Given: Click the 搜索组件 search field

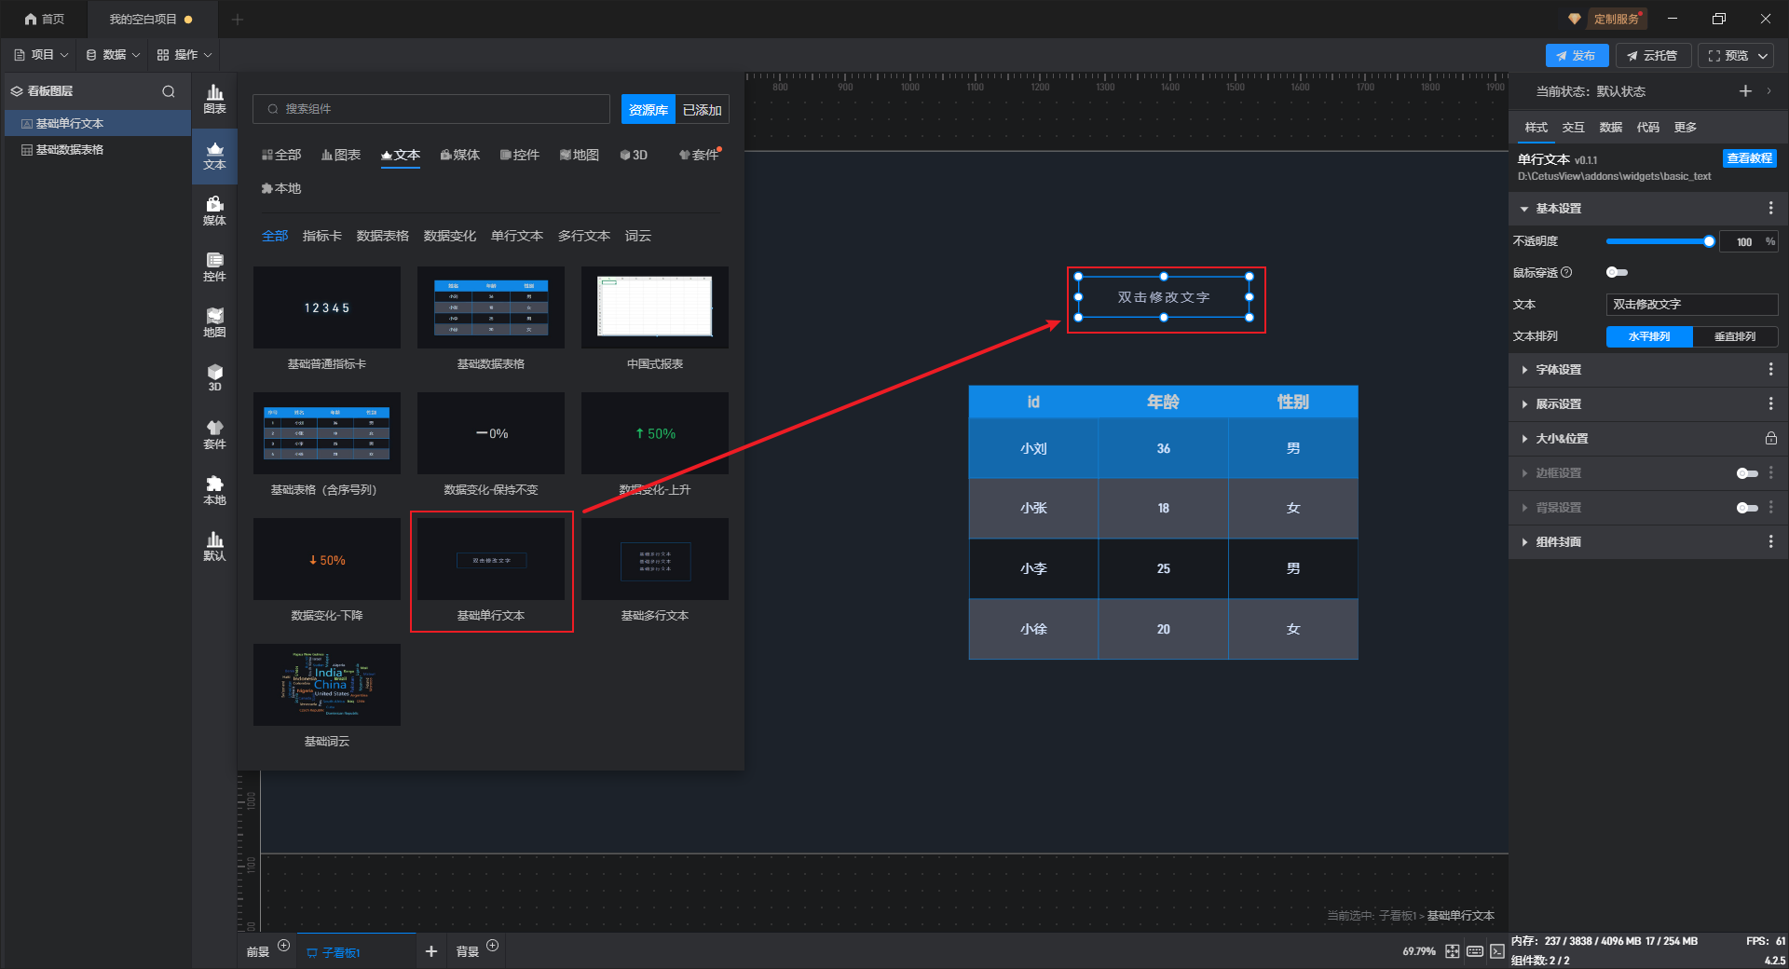Looking at the screenshot, I should [431, 109].
